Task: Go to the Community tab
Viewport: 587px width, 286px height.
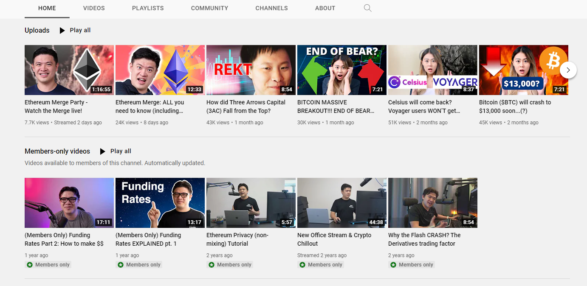Action: 209,8
